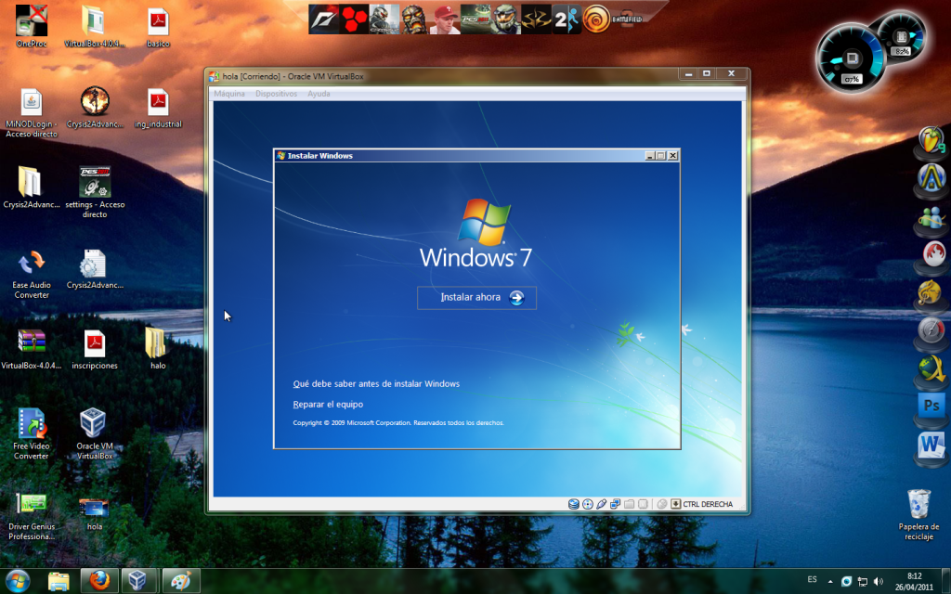This screenshot has height=594, width=951.
Task: Open the Dispositivos menu in VirtualBox
Action: (x=276, y=94)
